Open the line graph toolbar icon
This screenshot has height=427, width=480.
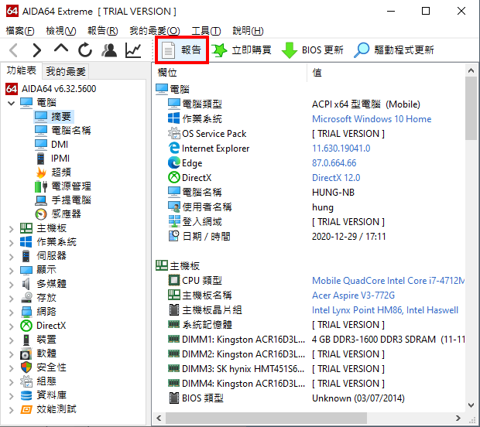pos(133,50)
